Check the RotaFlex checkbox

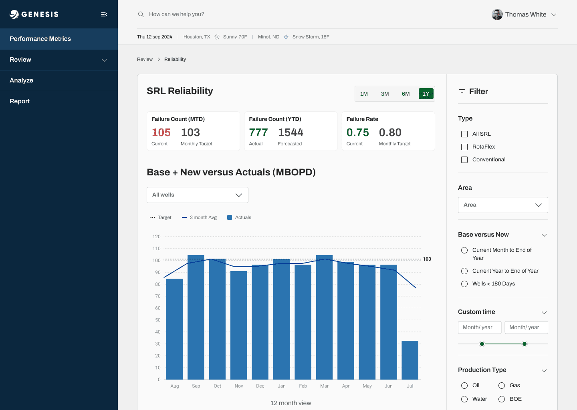tap(464, 147)
